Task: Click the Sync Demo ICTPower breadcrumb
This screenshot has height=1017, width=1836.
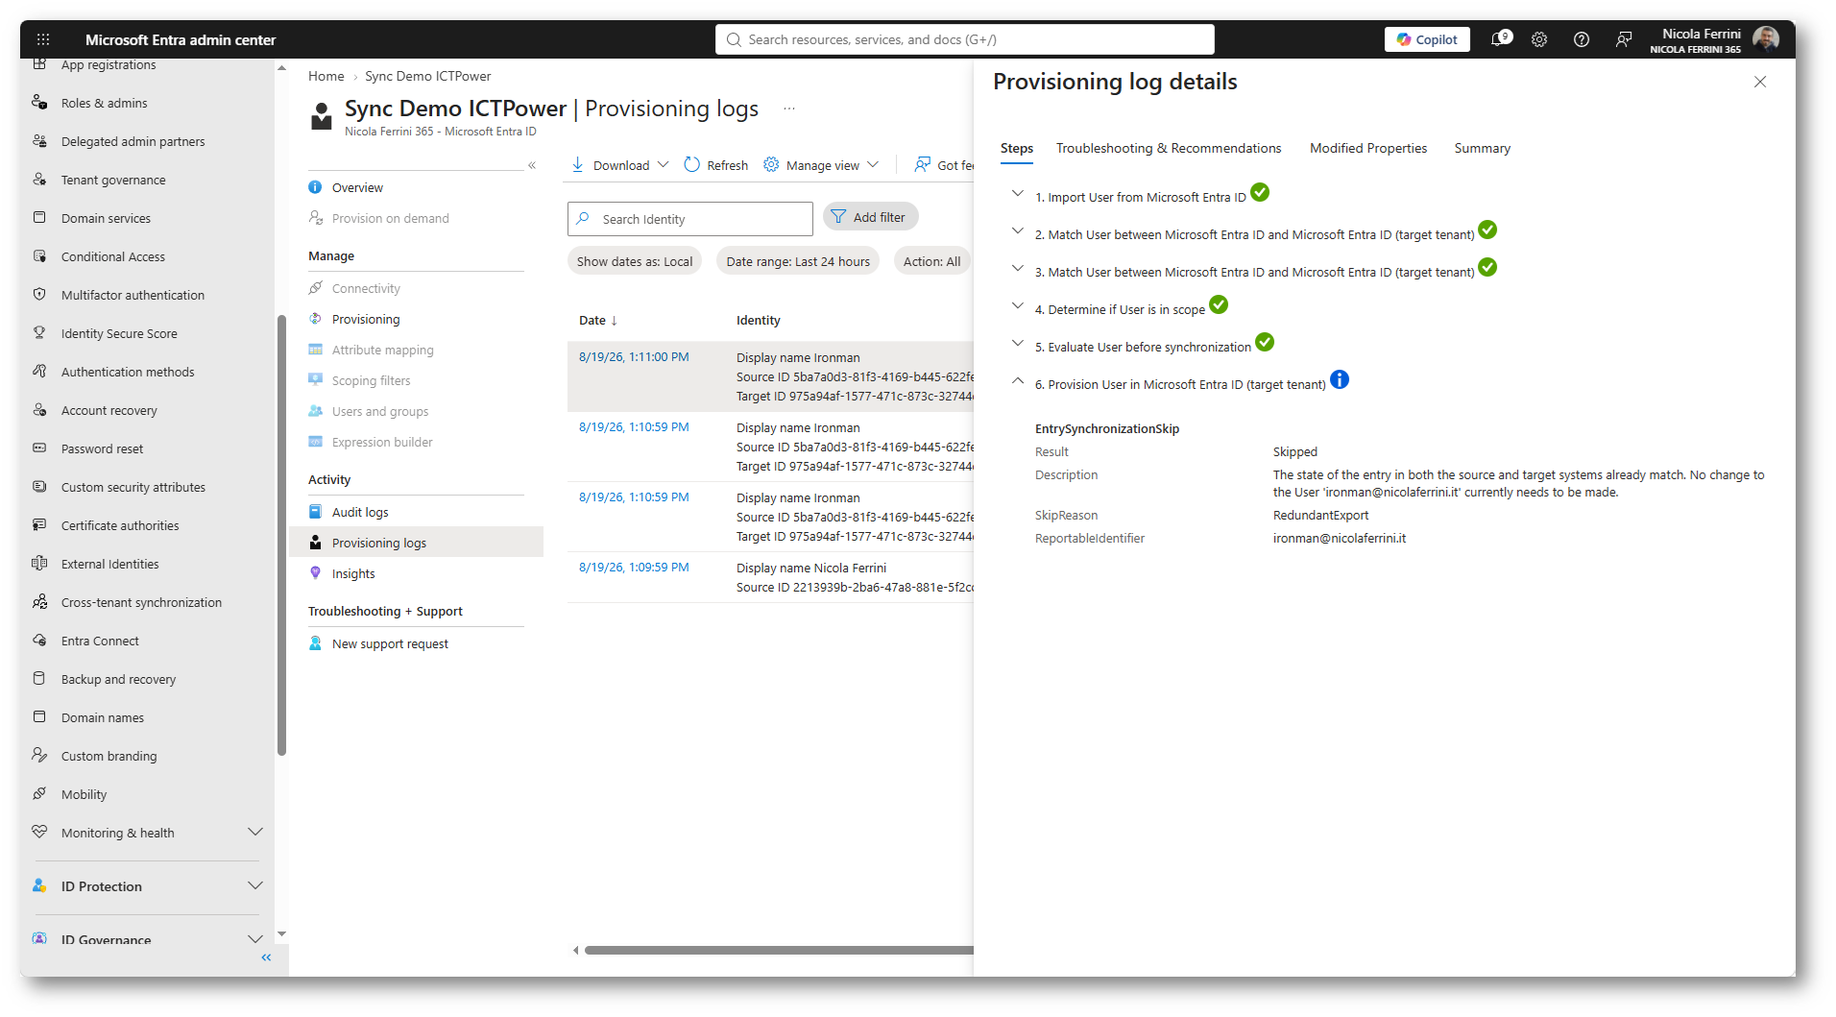Action: point(428,76)
